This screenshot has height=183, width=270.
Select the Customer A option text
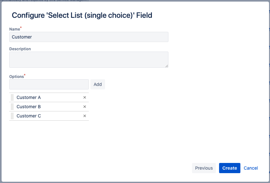click(29, 97)
